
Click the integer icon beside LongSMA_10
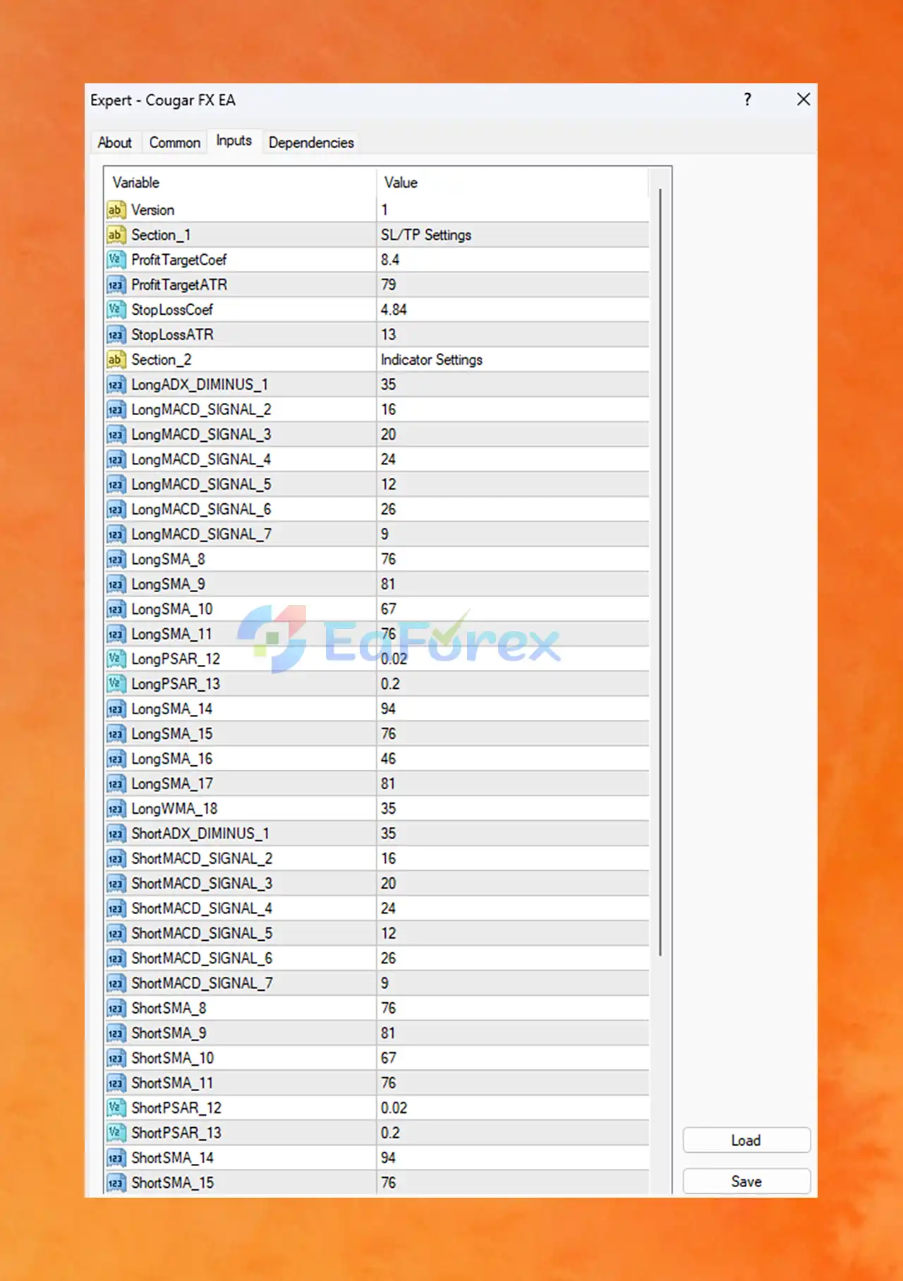[x=116, y=609]
